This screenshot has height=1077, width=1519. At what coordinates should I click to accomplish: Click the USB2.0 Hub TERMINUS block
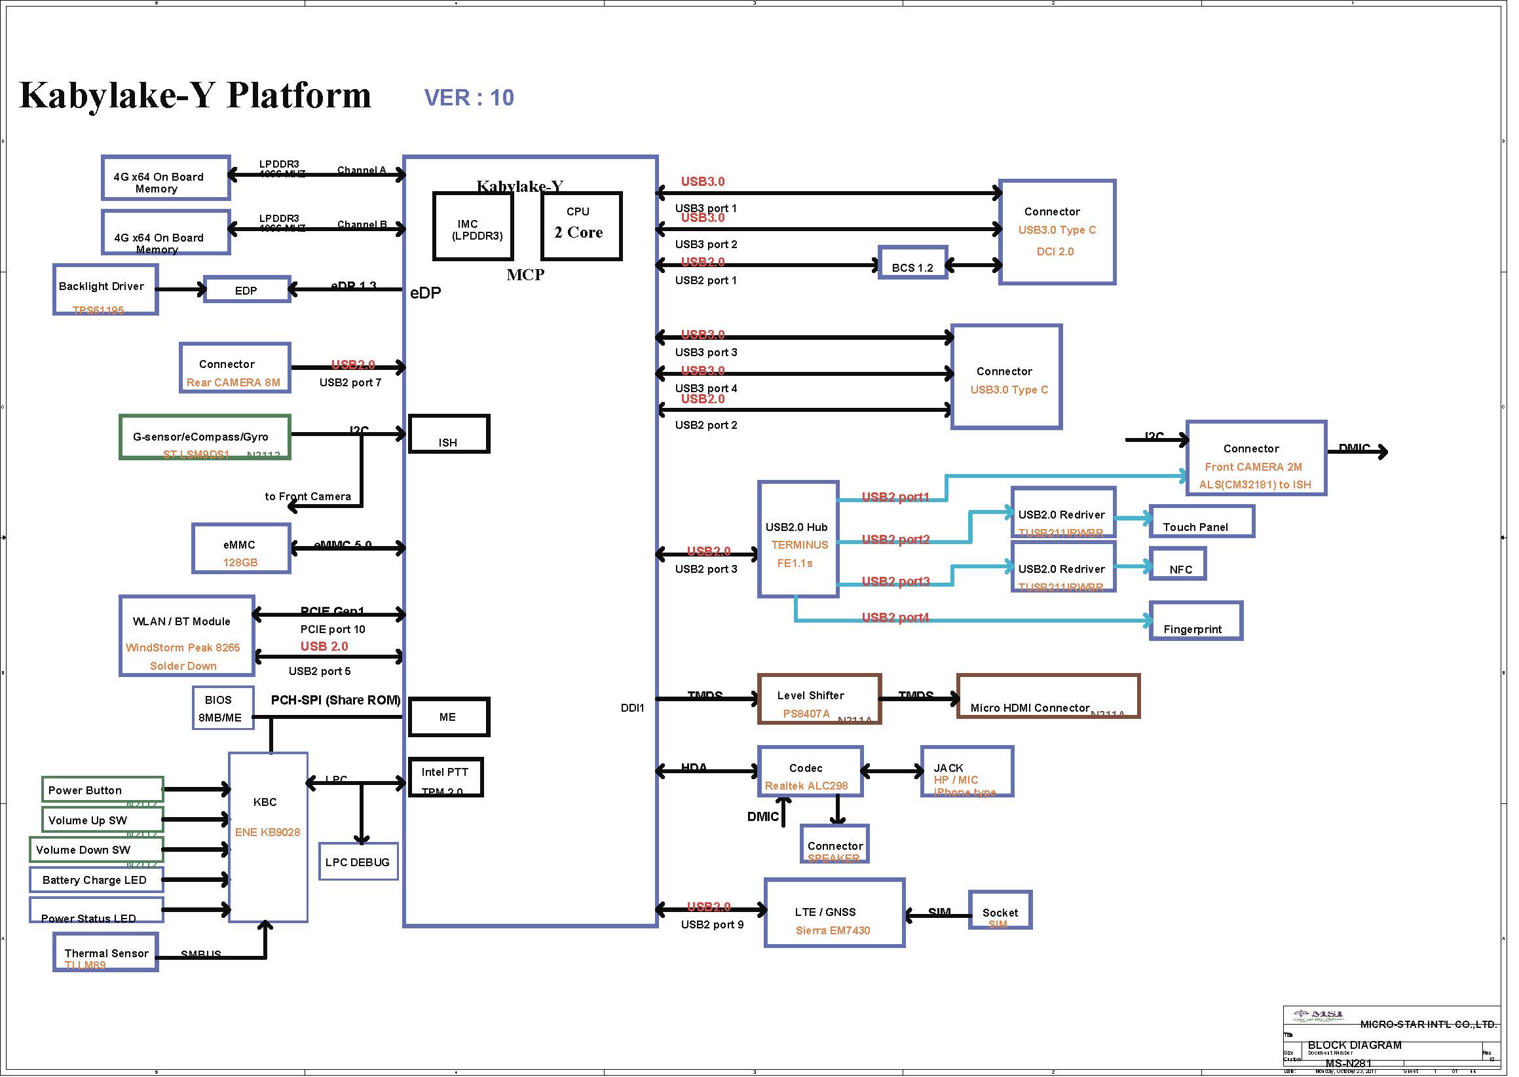[x=798, y=540]
